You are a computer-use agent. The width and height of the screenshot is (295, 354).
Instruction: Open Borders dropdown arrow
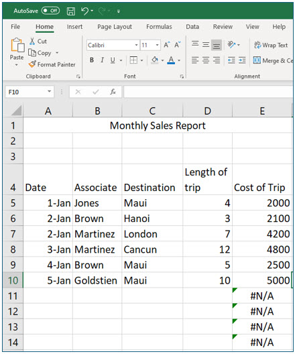141,60
